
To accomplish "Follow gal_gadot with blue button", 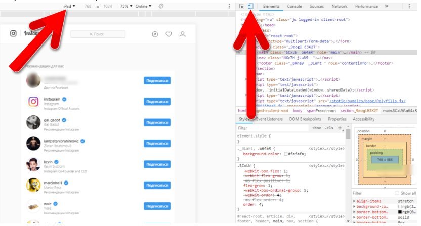I will (x=157, y=122).
